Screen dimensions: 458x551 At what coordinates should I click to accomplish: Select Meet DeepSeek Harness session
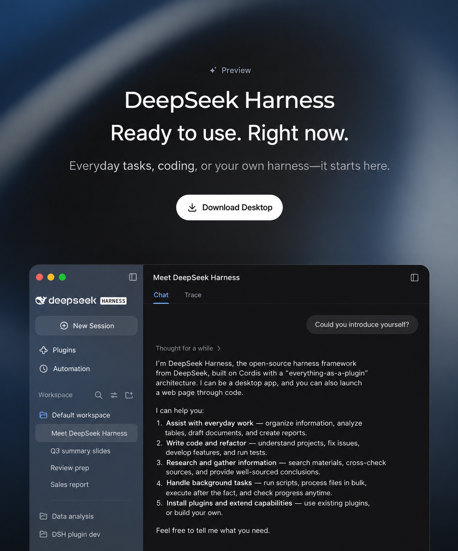coord(86,433)
